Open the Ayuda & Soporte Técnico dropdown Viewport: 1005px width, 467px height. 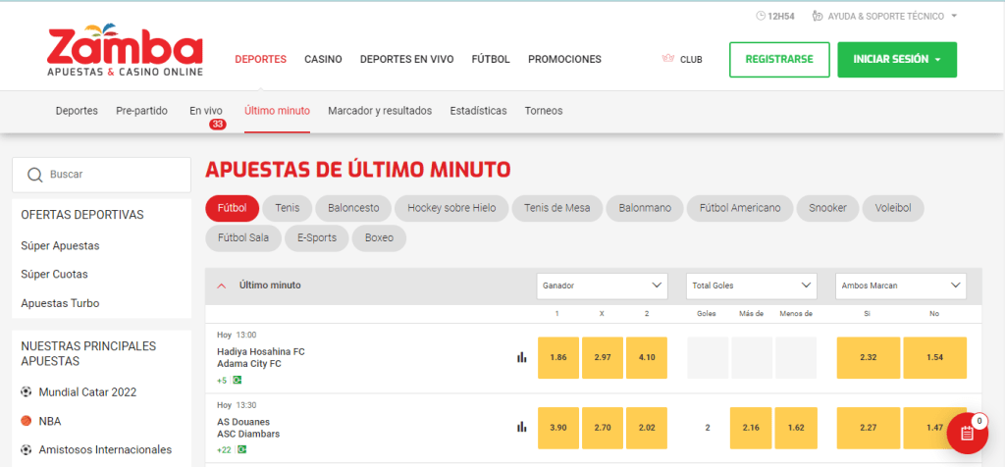tap(885, 16)
